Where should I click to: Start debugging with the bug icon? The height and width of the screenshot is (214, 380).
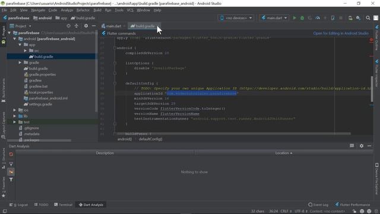[x=302, y=18]
